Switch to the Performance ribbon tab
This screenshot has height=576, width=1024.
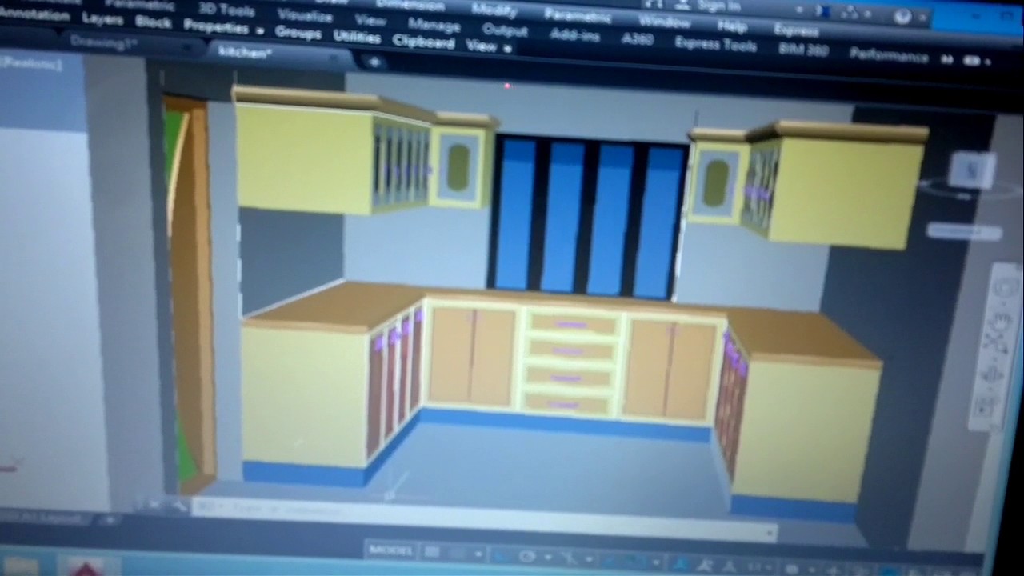[x=889, y=55]
